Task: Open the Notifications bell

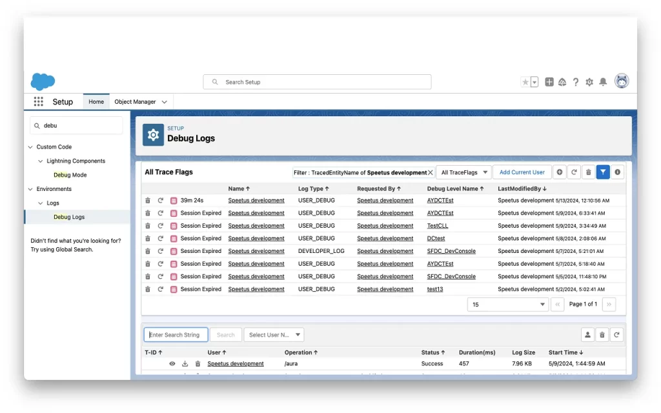Action: (604, 82)
